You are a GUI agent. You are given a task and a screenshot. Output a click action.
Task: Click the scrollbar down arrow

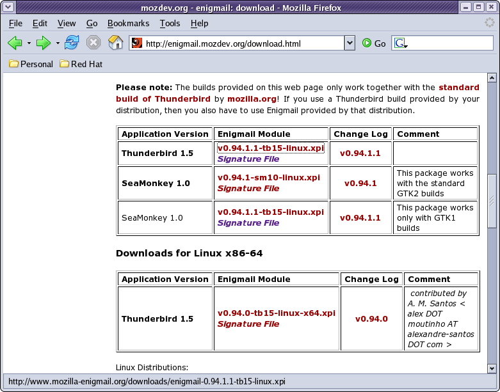pos(492,368)
